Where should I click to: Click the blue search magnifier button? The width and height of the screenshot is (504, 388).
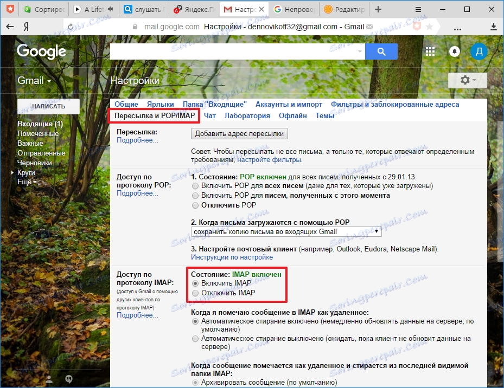[x=381, y=51]
